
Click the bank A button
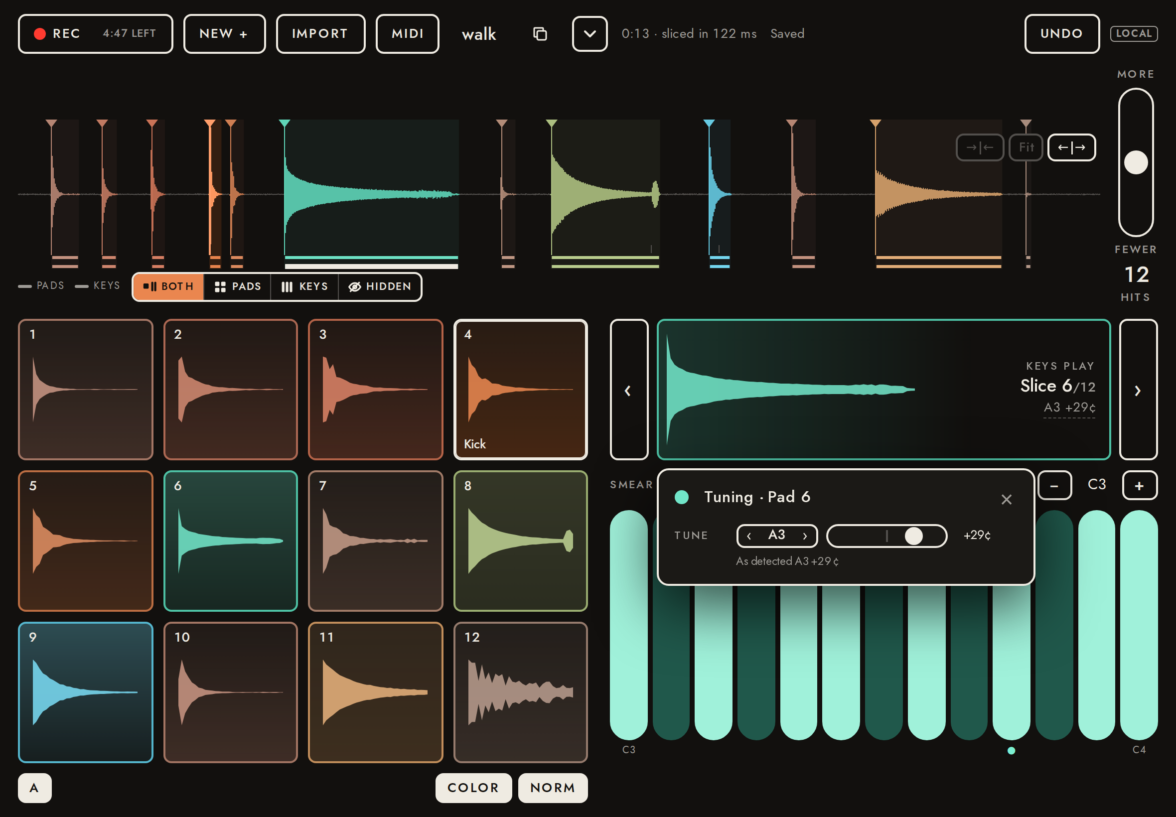pos(34,787)
